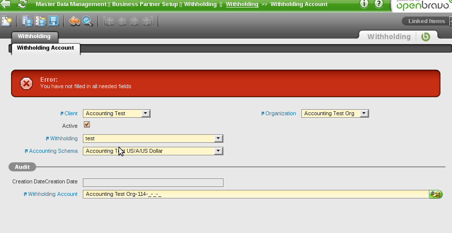
Task: Click the green back arrow icon
Action: click(6, 4)
